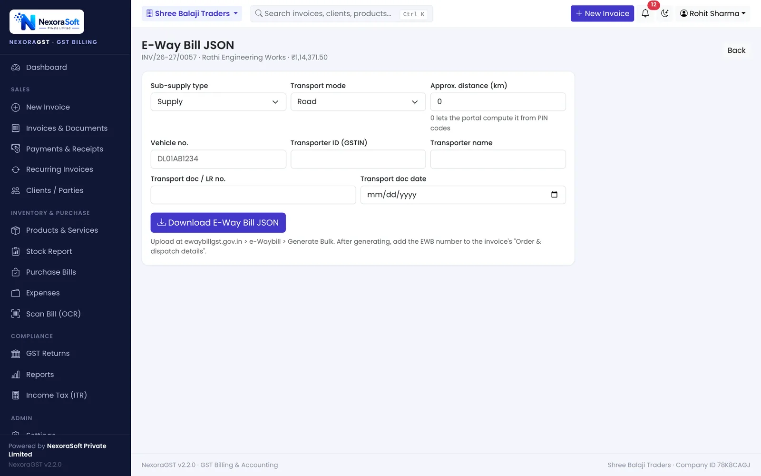Click the Dashboard speedometer icon

pyautogui.click(x=16, y=68)
